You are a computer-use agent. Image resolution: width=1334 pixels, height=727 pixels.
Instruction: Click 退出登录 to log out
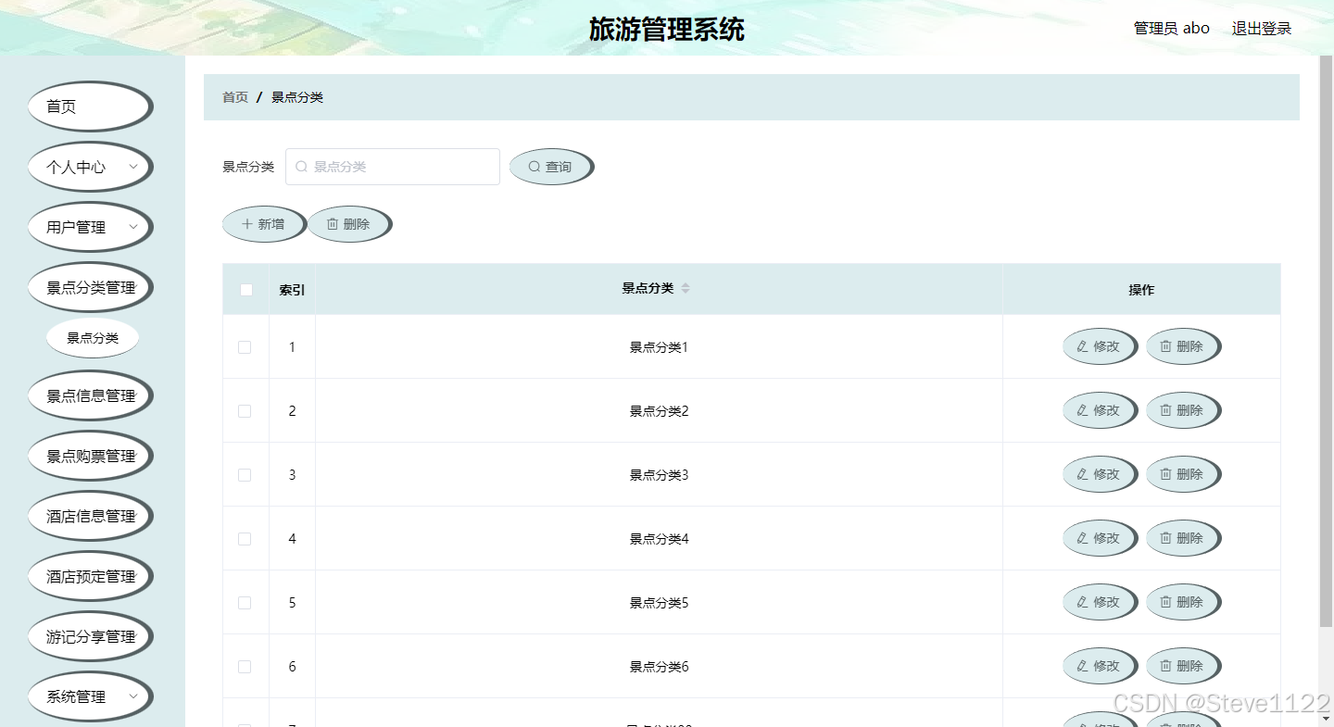(1261, 28)
